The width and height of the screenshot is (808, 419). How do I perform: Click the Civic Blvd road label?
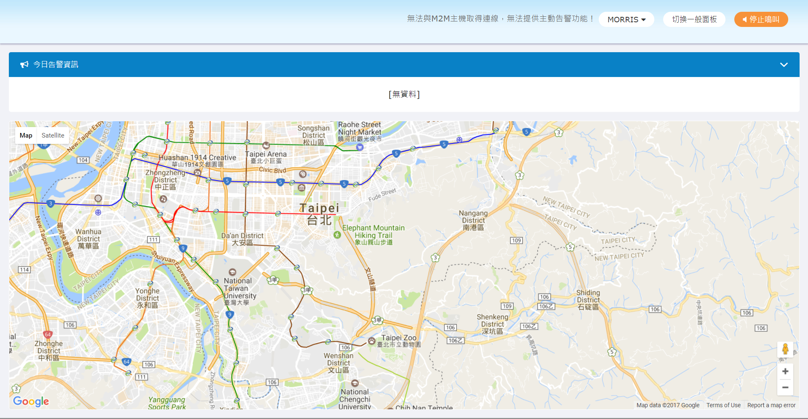[272, 170]
